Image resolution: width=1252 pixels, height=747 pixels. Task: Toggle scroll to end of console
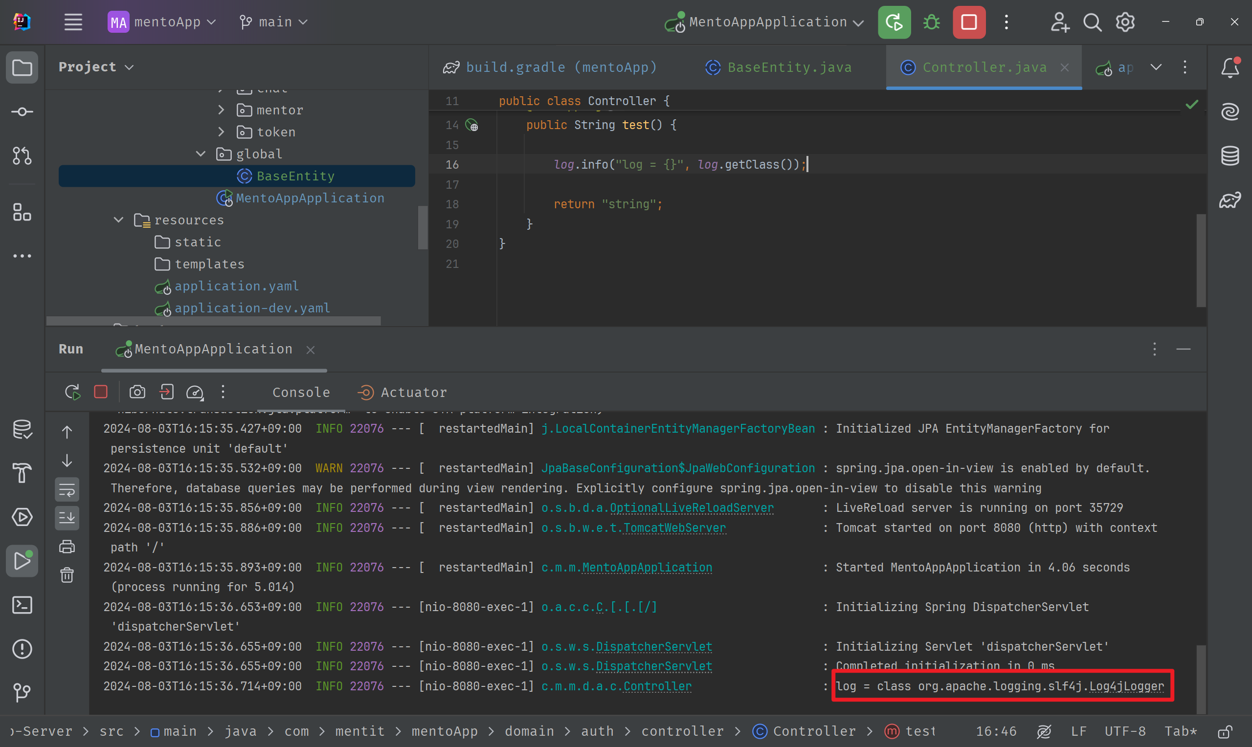pyautogui.click(x=67, y=517)
